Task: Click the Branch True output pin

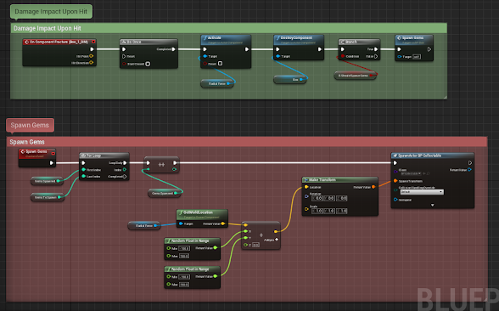Action: click(376, 49)
